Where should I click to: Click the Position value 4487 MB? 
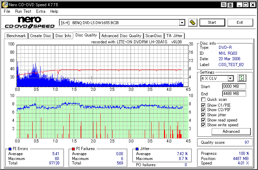point(241,159)
